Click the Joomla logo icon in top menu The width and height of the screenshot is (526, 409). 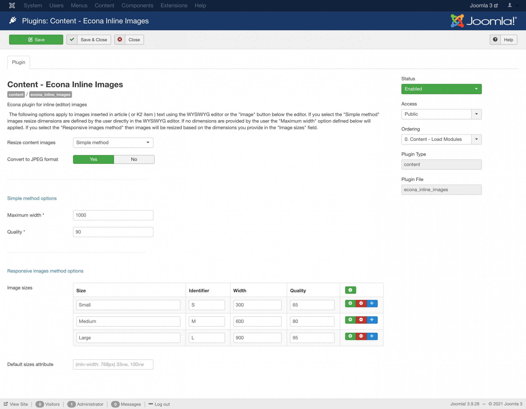pos(12,5)
